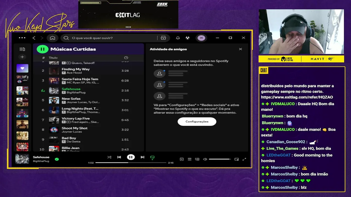This screenshot has width=351, height=197.
Task: Open the miniplayer icon
Action: 237,159
